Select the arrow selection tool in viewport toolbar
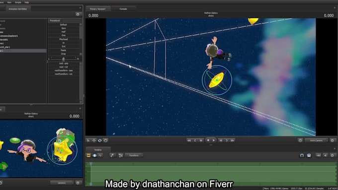 click(x=88, y=140)
